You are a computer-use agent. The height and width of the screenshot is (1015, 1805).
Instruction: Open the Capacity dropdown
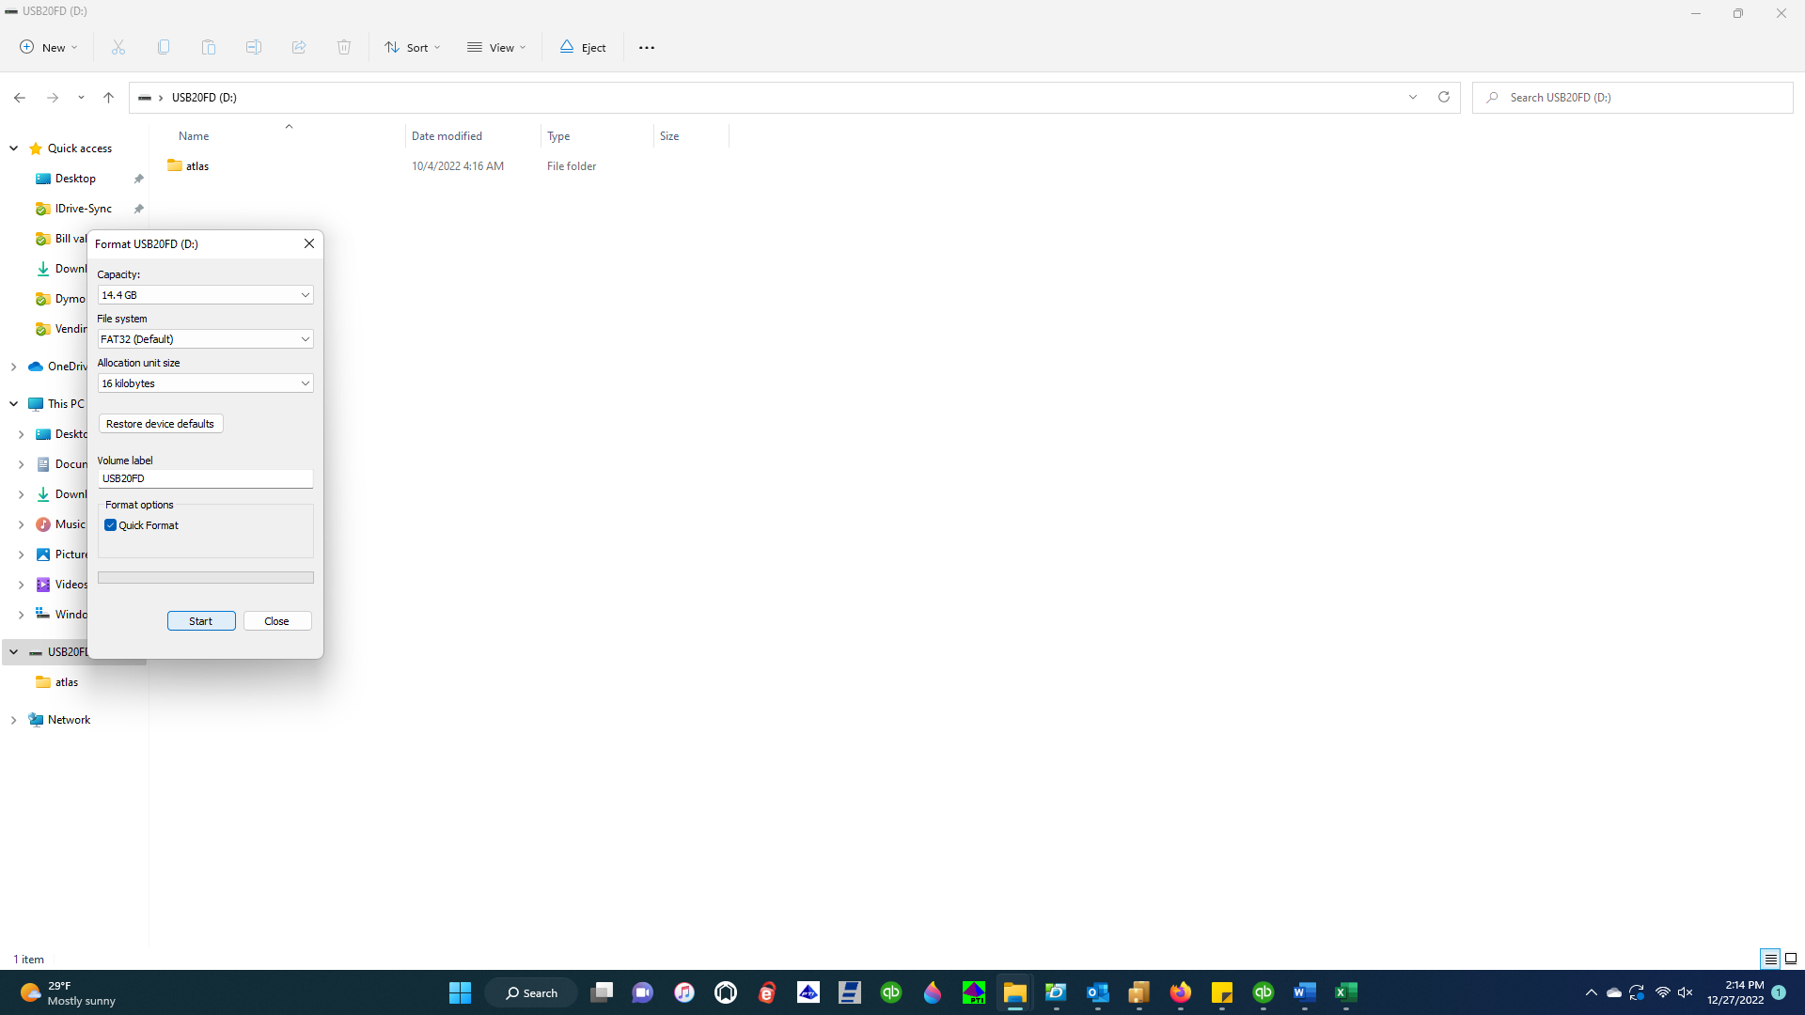tap(205, 295)
